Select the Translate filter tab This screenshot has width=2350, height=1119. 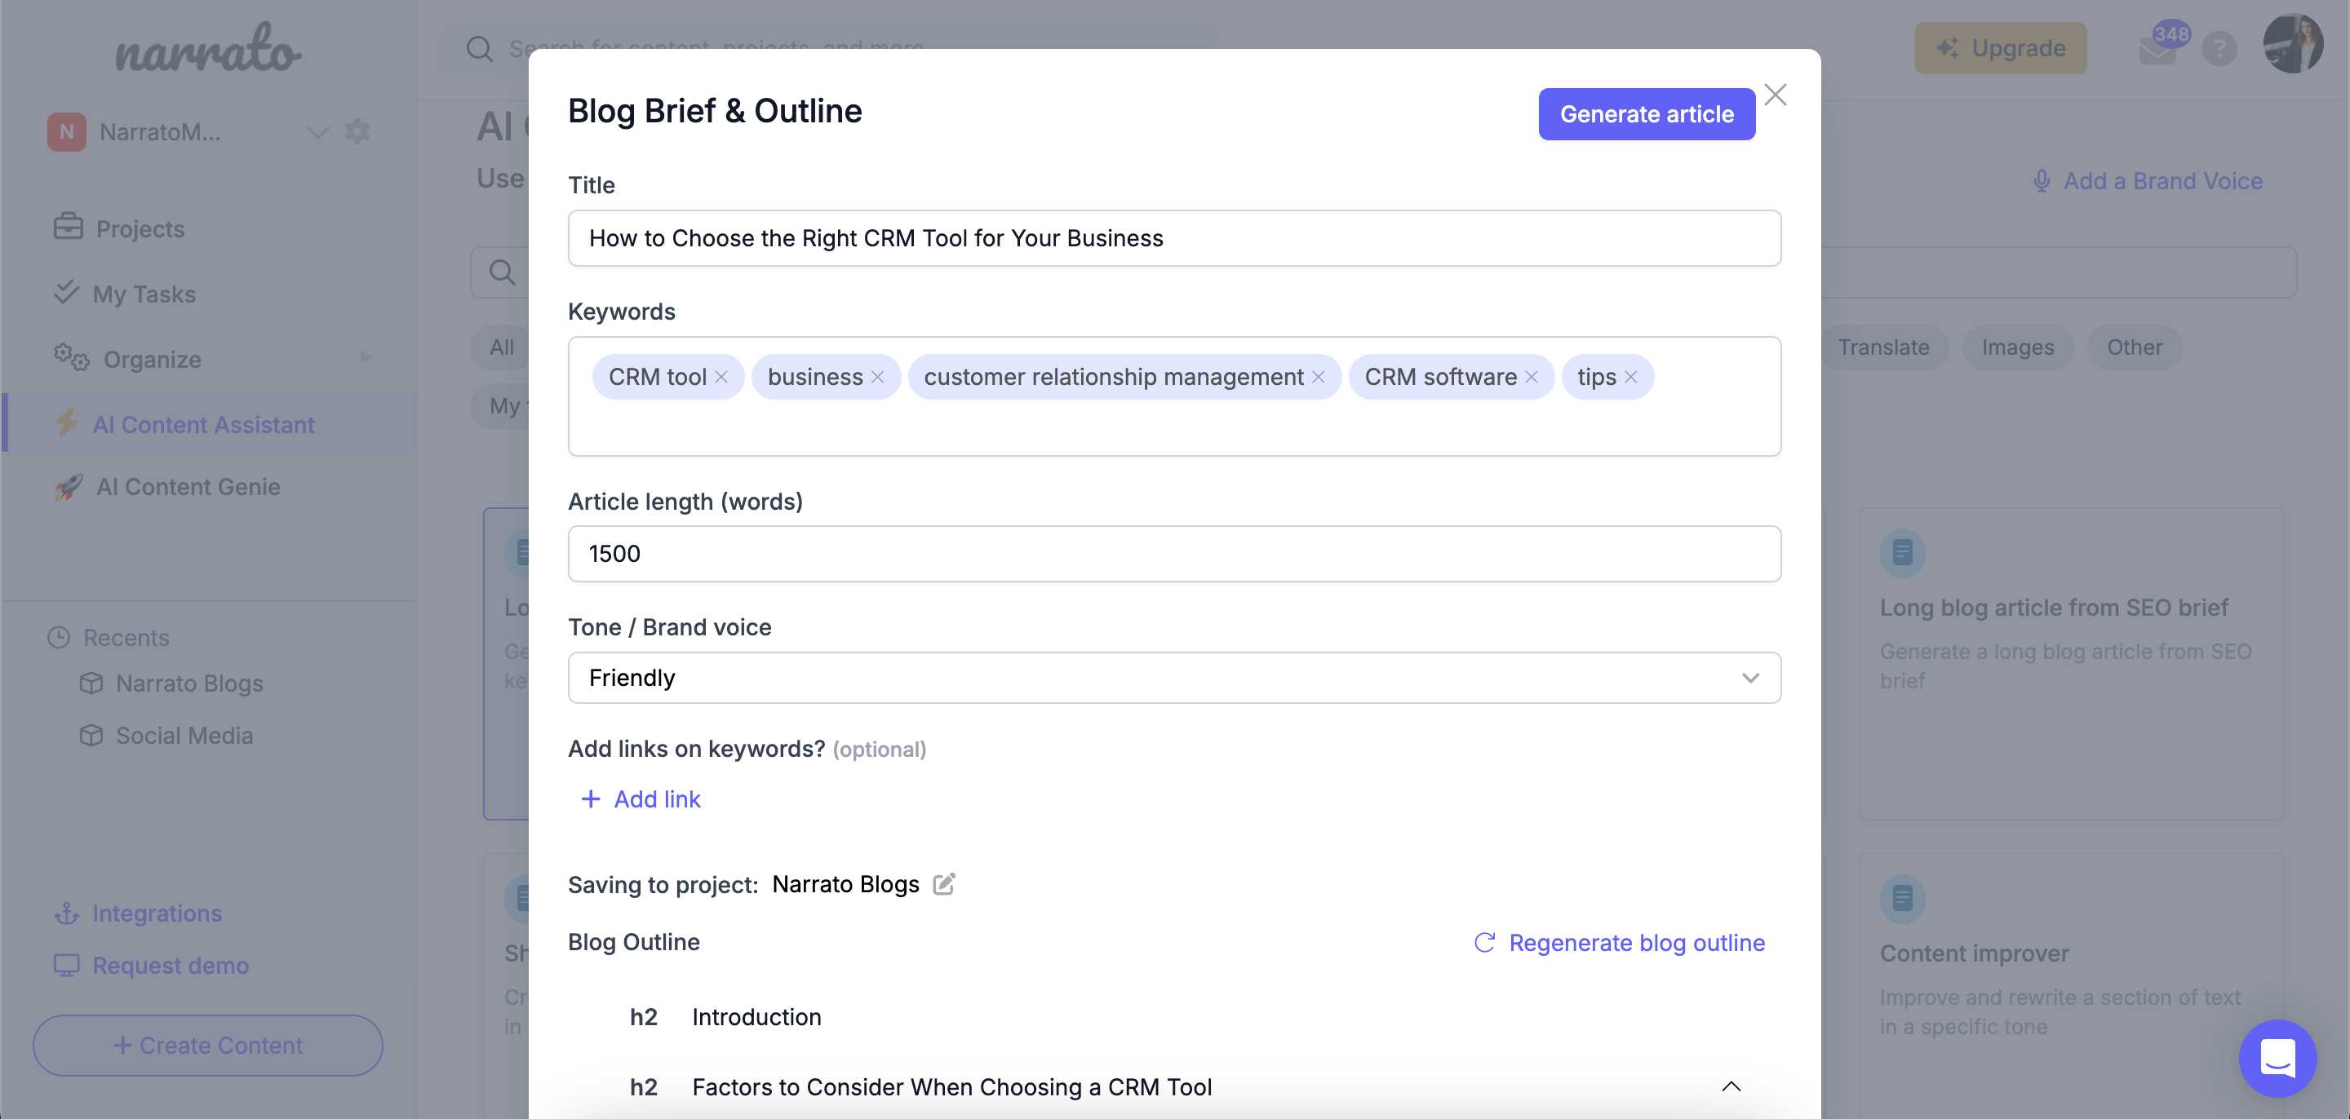pos(1883,347)
